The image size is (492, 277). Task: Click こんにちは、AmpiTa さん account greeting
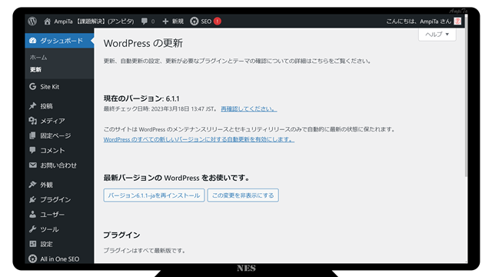tap(418, 22)
